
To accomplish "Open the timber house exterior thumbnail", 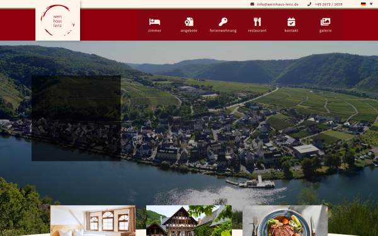I will click(189, 221).
